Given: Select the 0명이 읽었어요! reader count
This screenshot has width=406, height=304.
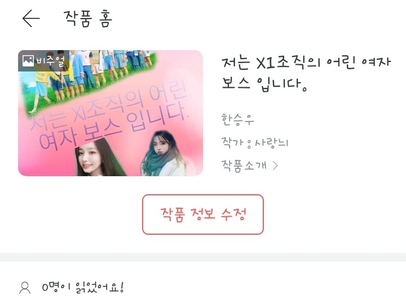Looking at the screenshot, I should 83,287.
